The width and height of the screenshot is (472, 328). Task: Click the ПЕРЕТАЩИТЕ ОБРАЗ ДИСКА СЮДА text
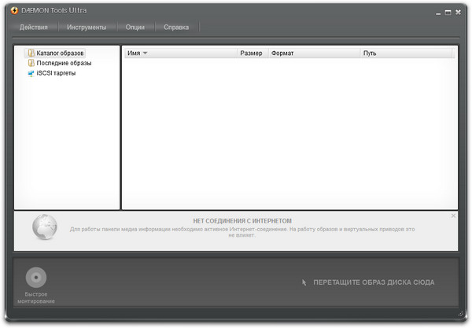pyautogui.click(x=374, y=282)
